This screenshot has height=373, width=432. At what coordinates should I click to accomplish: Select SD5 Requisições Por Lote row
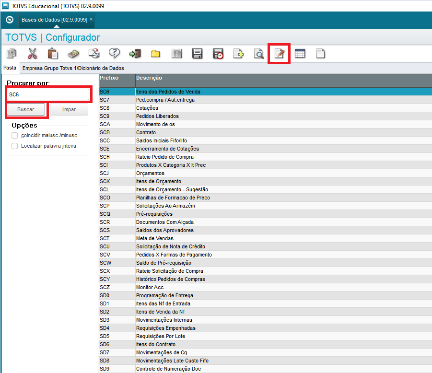266,336
